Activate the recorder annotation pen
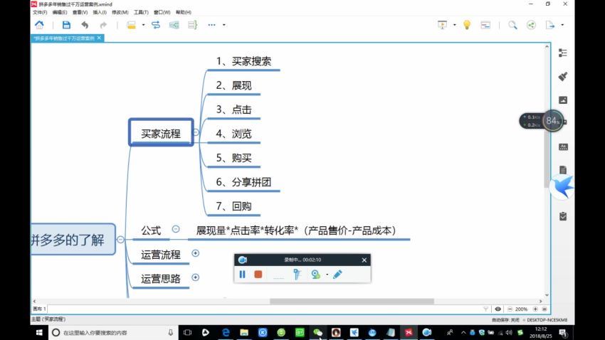The height and width of the screenshot is (340, 605). tap(337, 274)
